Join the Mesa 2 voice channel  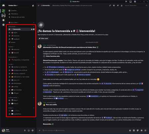coord(22,104)
